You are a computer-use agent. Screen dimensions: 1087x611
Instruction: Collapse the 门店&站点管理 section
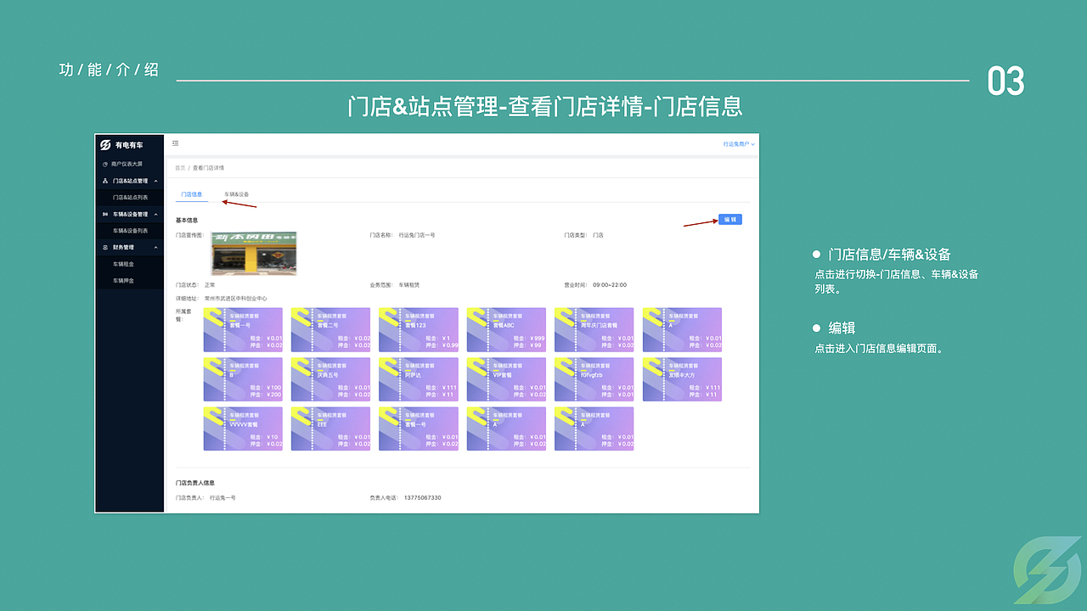(x=156, y=181)
